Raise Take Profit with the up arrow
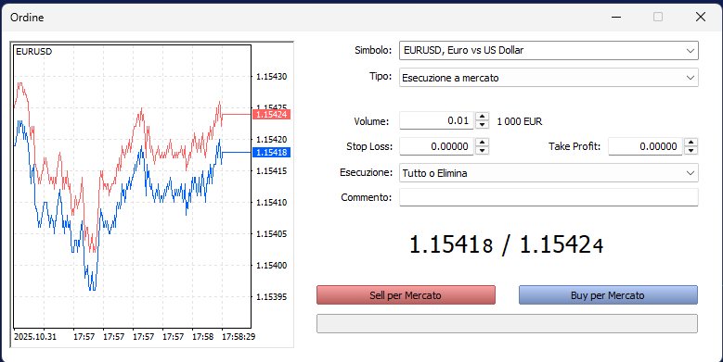723x362 pixels. coord(691,143)
